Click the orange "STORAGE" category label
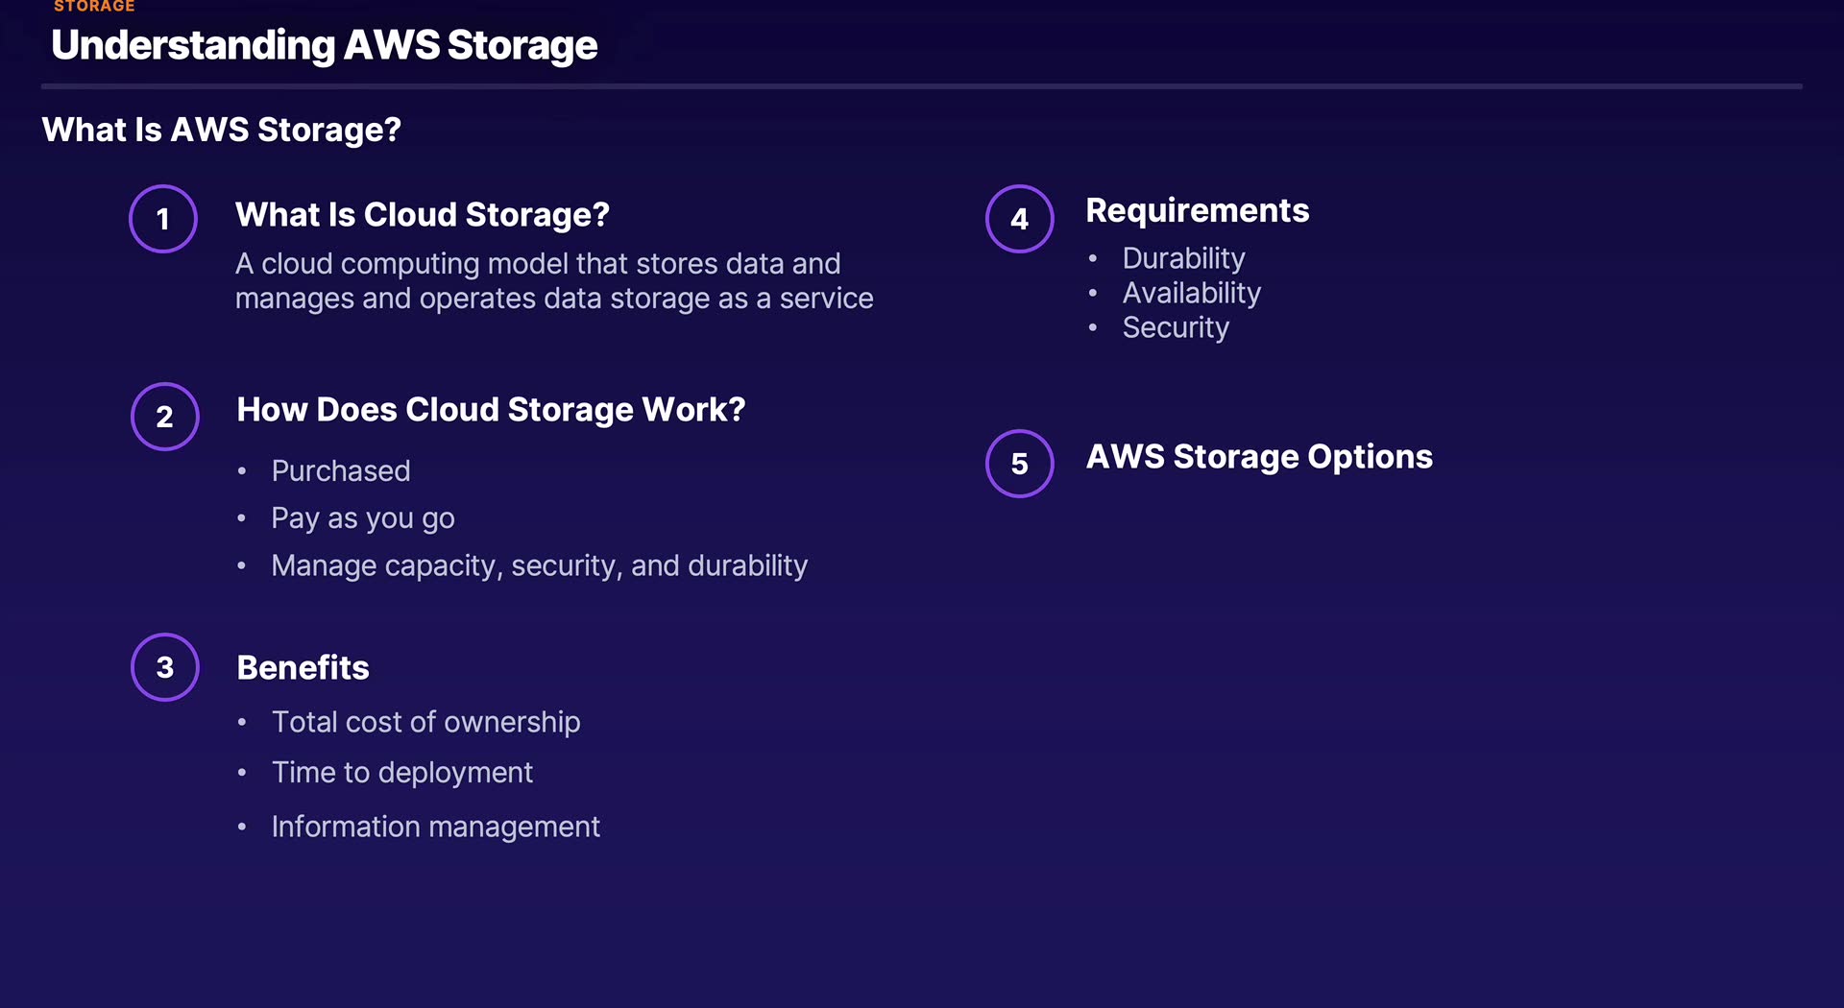Screen dimensions: 1844x1008 click(x=94, y=7)
